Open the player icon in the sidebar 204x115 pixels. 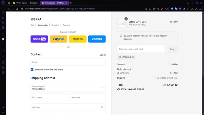point(3,51)
